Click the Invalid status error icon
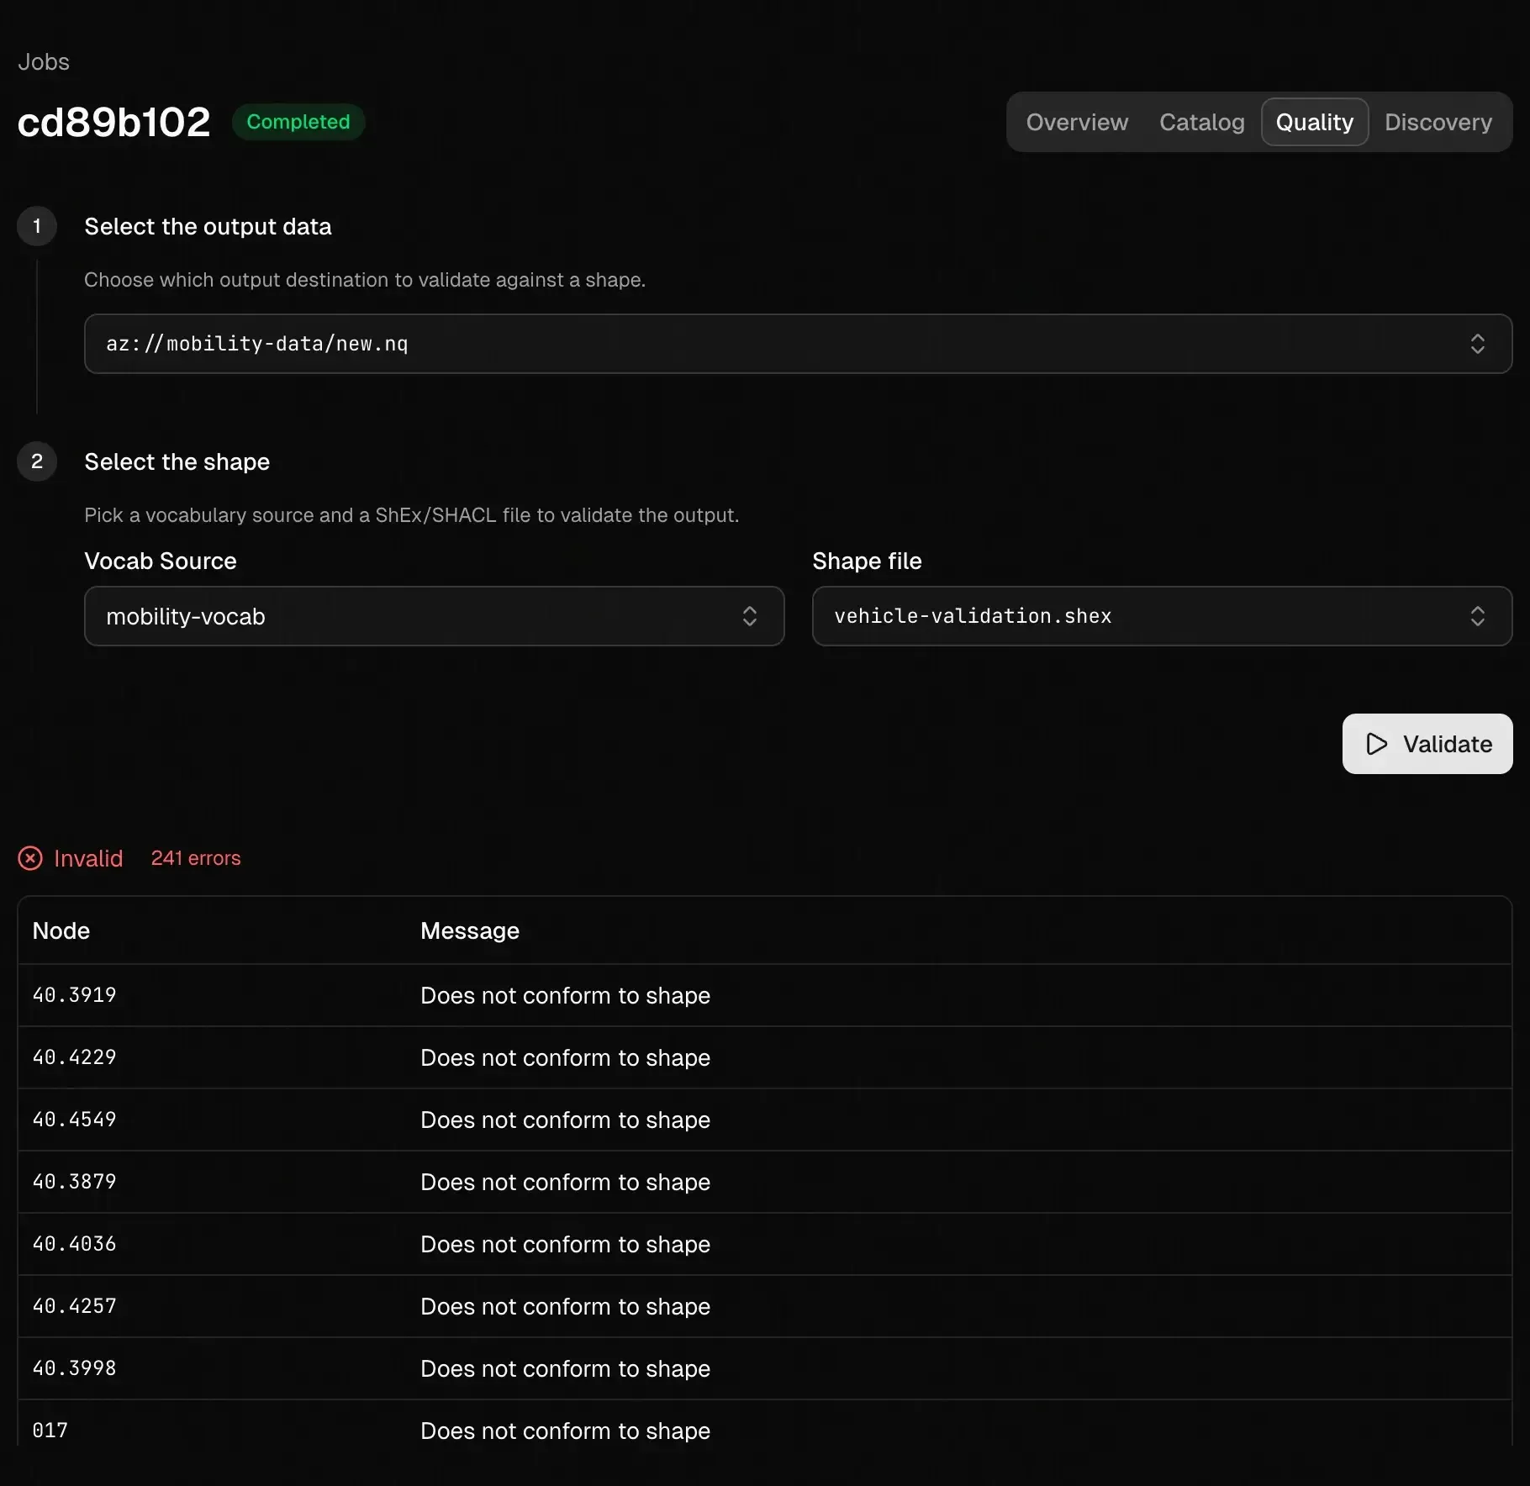 (x=30, y=858)
